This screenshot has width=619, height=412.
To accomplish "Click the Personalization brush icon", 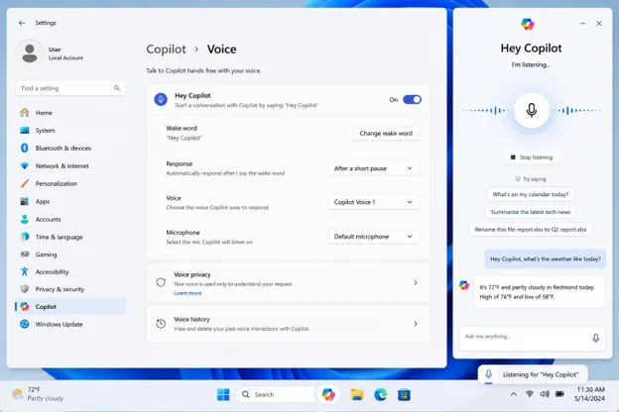I will [25, 183].
